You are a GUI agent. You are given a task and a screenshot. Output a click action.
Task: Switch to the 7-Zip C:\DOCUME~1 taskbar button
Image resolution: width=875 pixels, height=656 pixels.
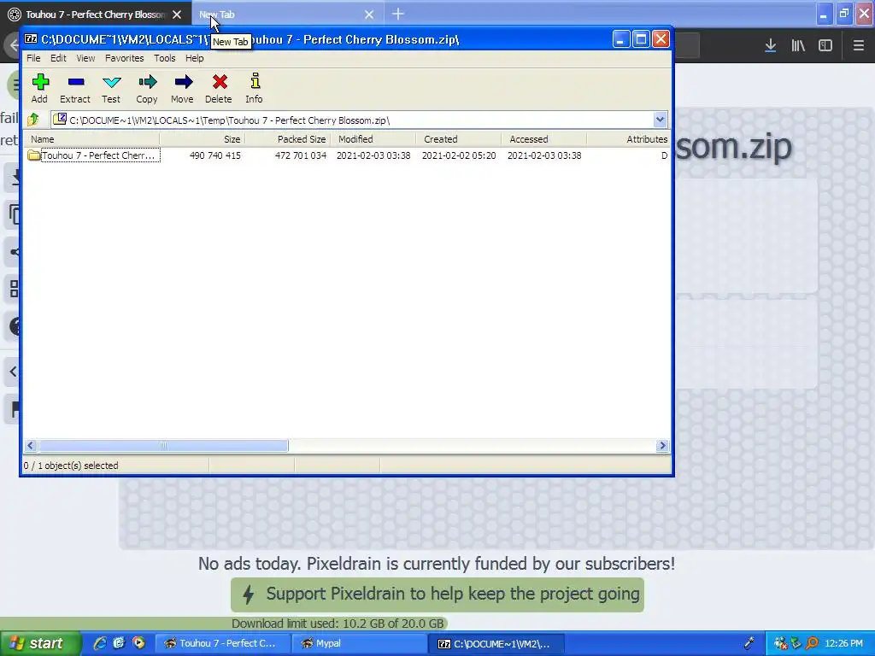(496, 644)
